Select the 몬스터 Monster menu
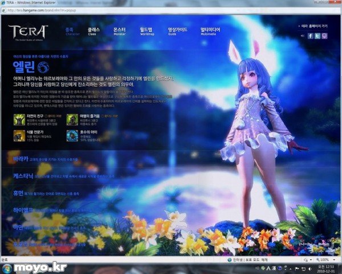The image size is (342, 274). pyautogui.click(x=120, y=31)
